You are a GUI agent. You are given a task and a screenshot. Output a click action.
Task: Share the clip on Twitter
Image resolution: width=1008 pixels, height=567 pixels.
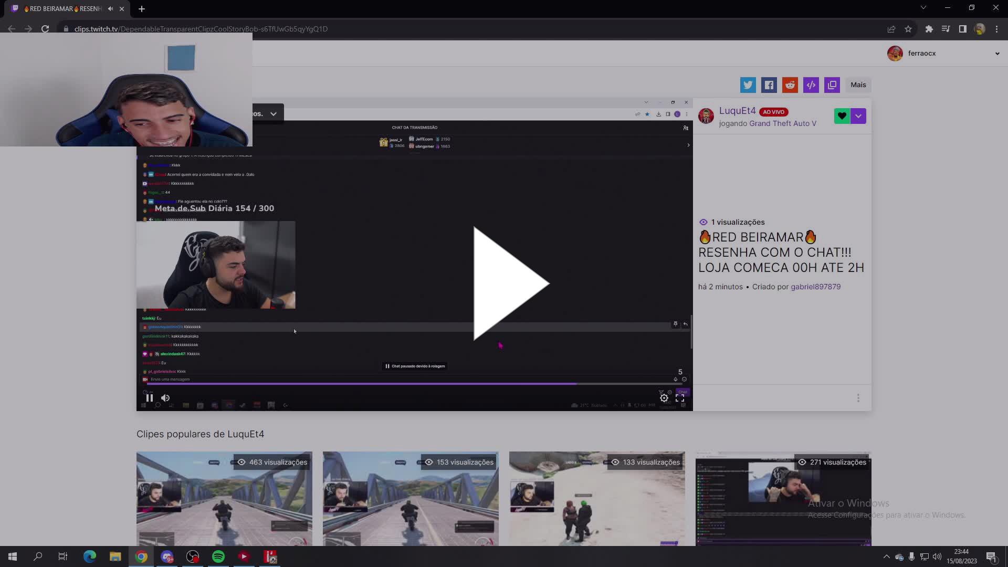click(748, 85)
